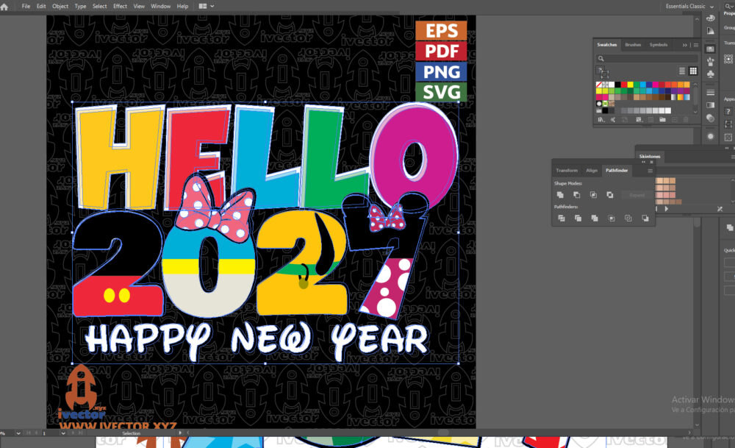This screenshot has width=735, height=448.
Task: Open the View menu
Action: [x=139, y=6]
